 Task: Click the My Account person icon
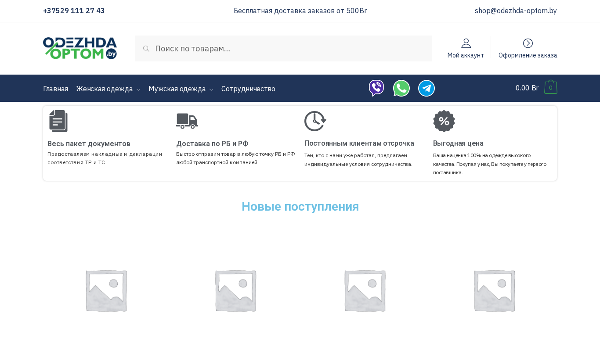pos(466,43)
